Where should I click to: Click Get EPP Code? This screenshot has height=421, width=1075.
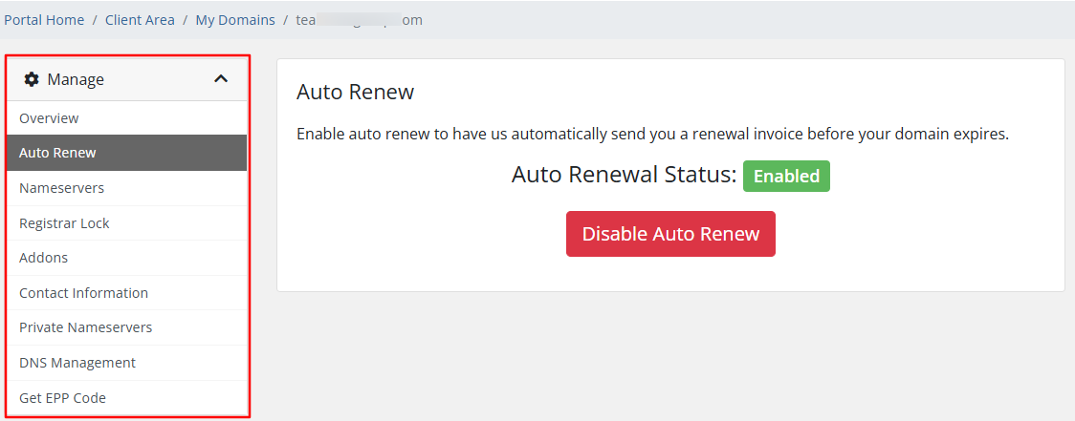click(x=62, y=398)
